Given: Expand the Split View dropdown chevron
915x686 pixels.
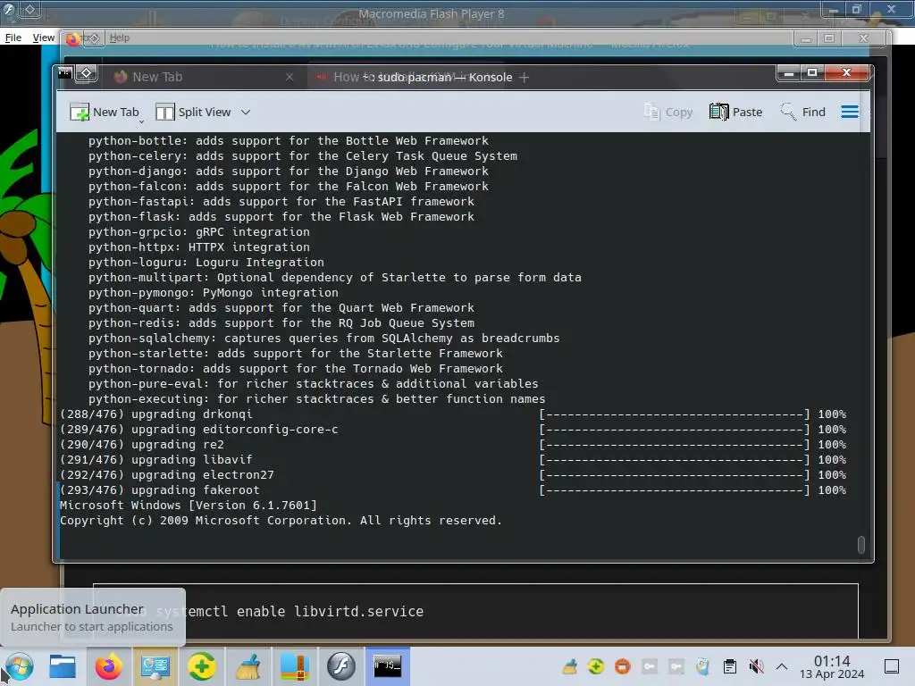Looking at the screenshot, I should (246, 112).
